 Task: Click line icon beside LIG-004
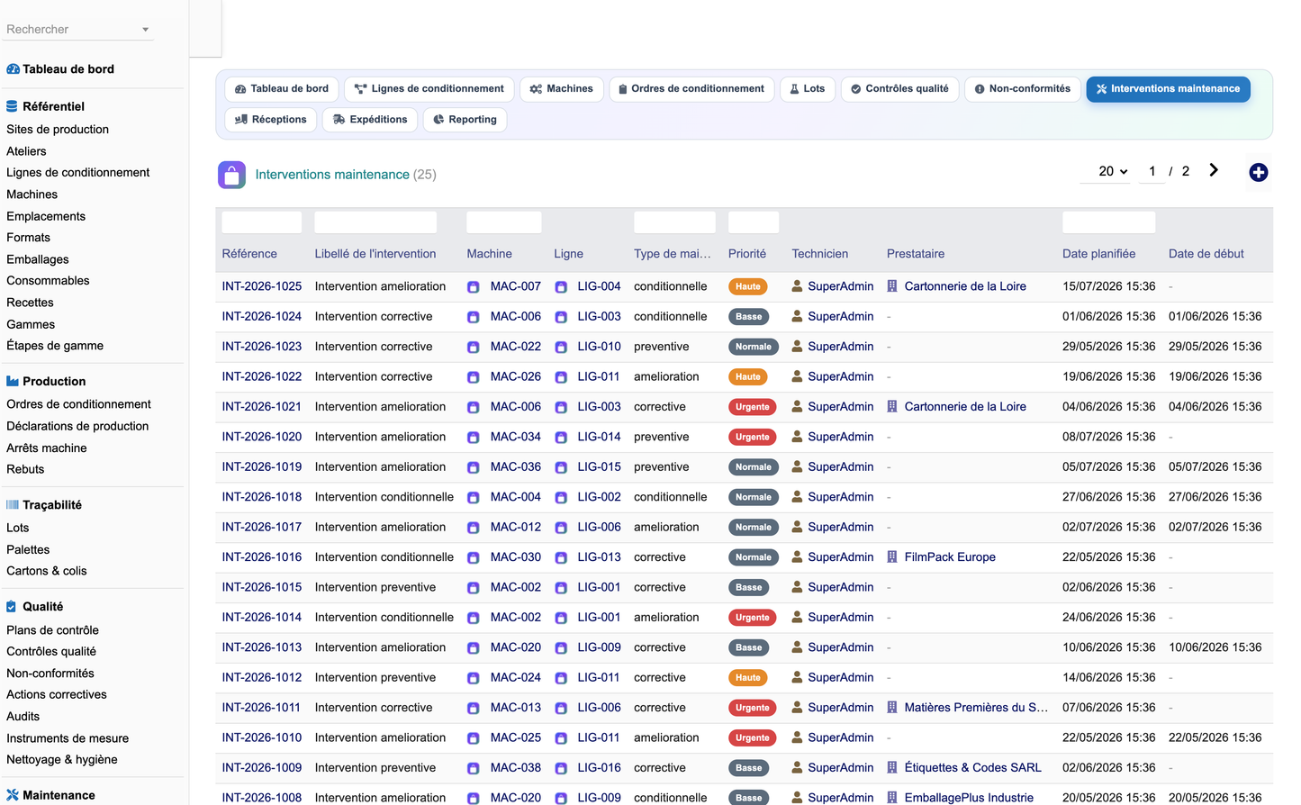(x=561, y=287)
